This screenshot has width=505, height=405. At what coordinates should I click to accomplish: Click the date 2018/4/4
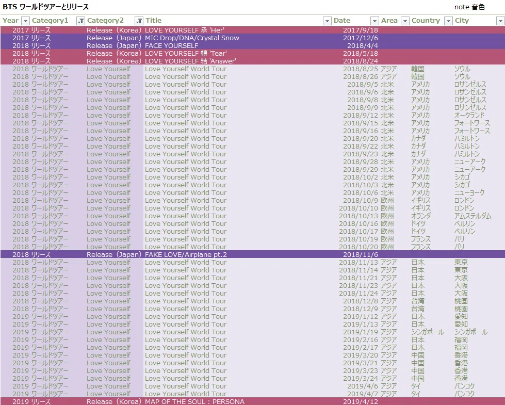point(363,46)
